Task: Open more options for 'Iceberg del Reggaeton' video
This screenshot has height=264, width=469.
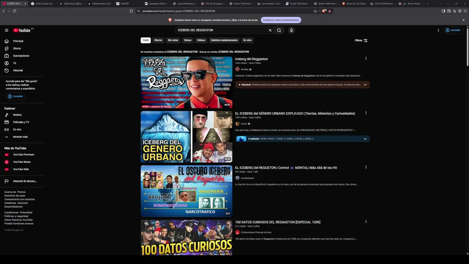Action: coord(366,59)
